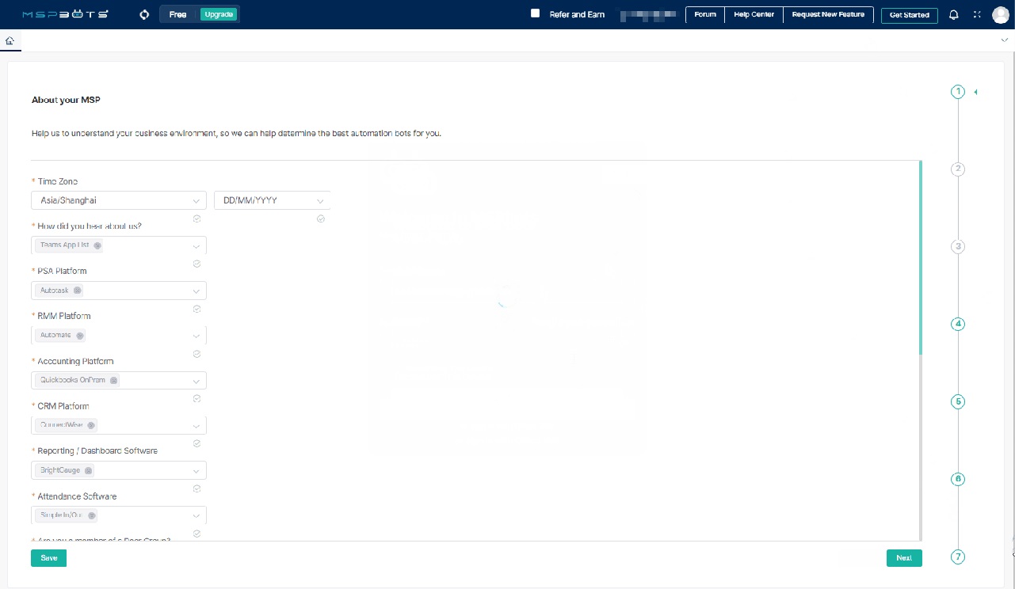Jump to step 4 in the progress stepper

tap(958, 324)
